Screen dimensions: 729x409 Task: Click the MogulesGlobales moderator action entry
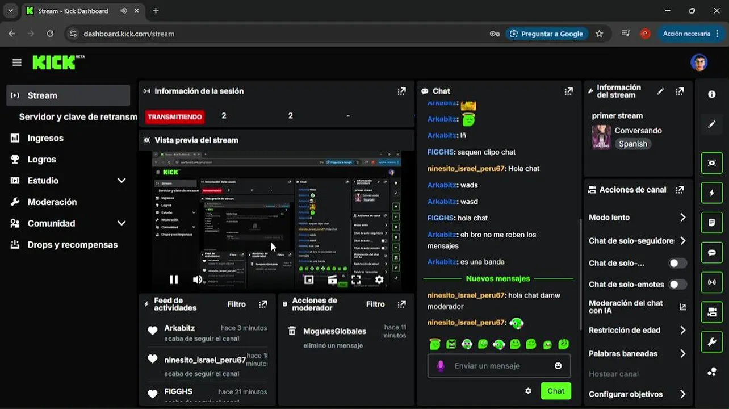click(347, 337)
